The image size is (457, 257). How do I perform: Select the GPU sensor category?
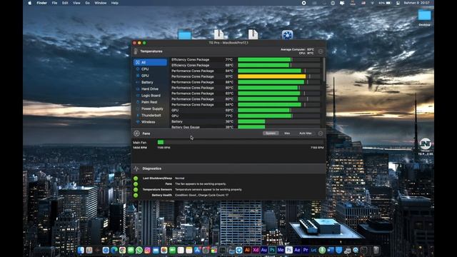[x=150, y=76]
